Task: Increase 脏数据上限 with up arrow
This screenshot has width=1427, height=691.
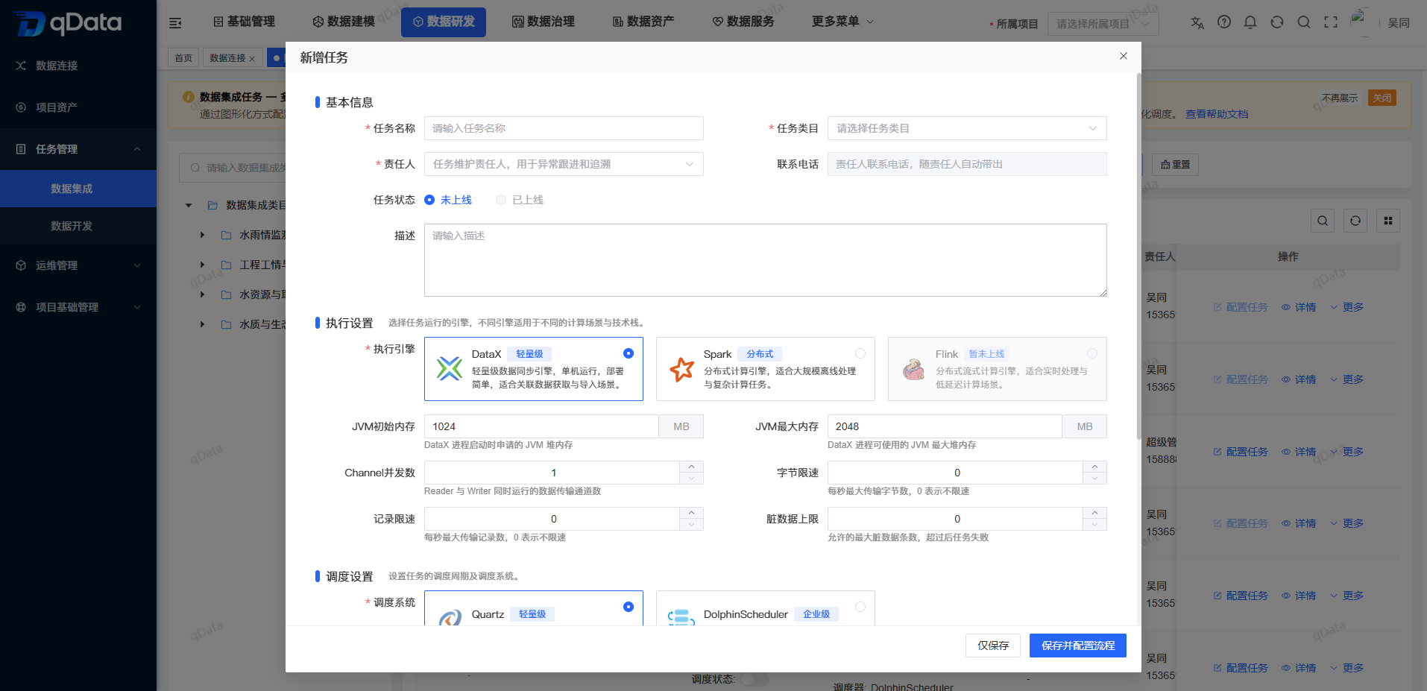Action: [1094, 513]
